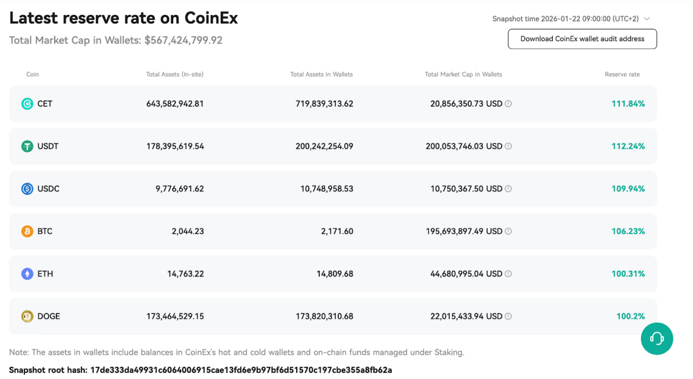Click the DOGE Dogecoin icon
The height and width of the screenshot is (379, 693).
tap(27, 316)
